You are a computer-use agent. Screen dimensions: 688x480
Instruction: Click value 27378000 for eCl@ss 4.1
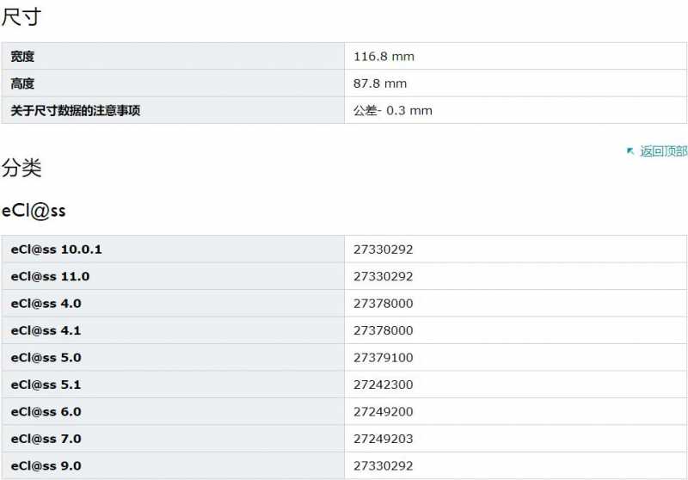coord(383,330)
